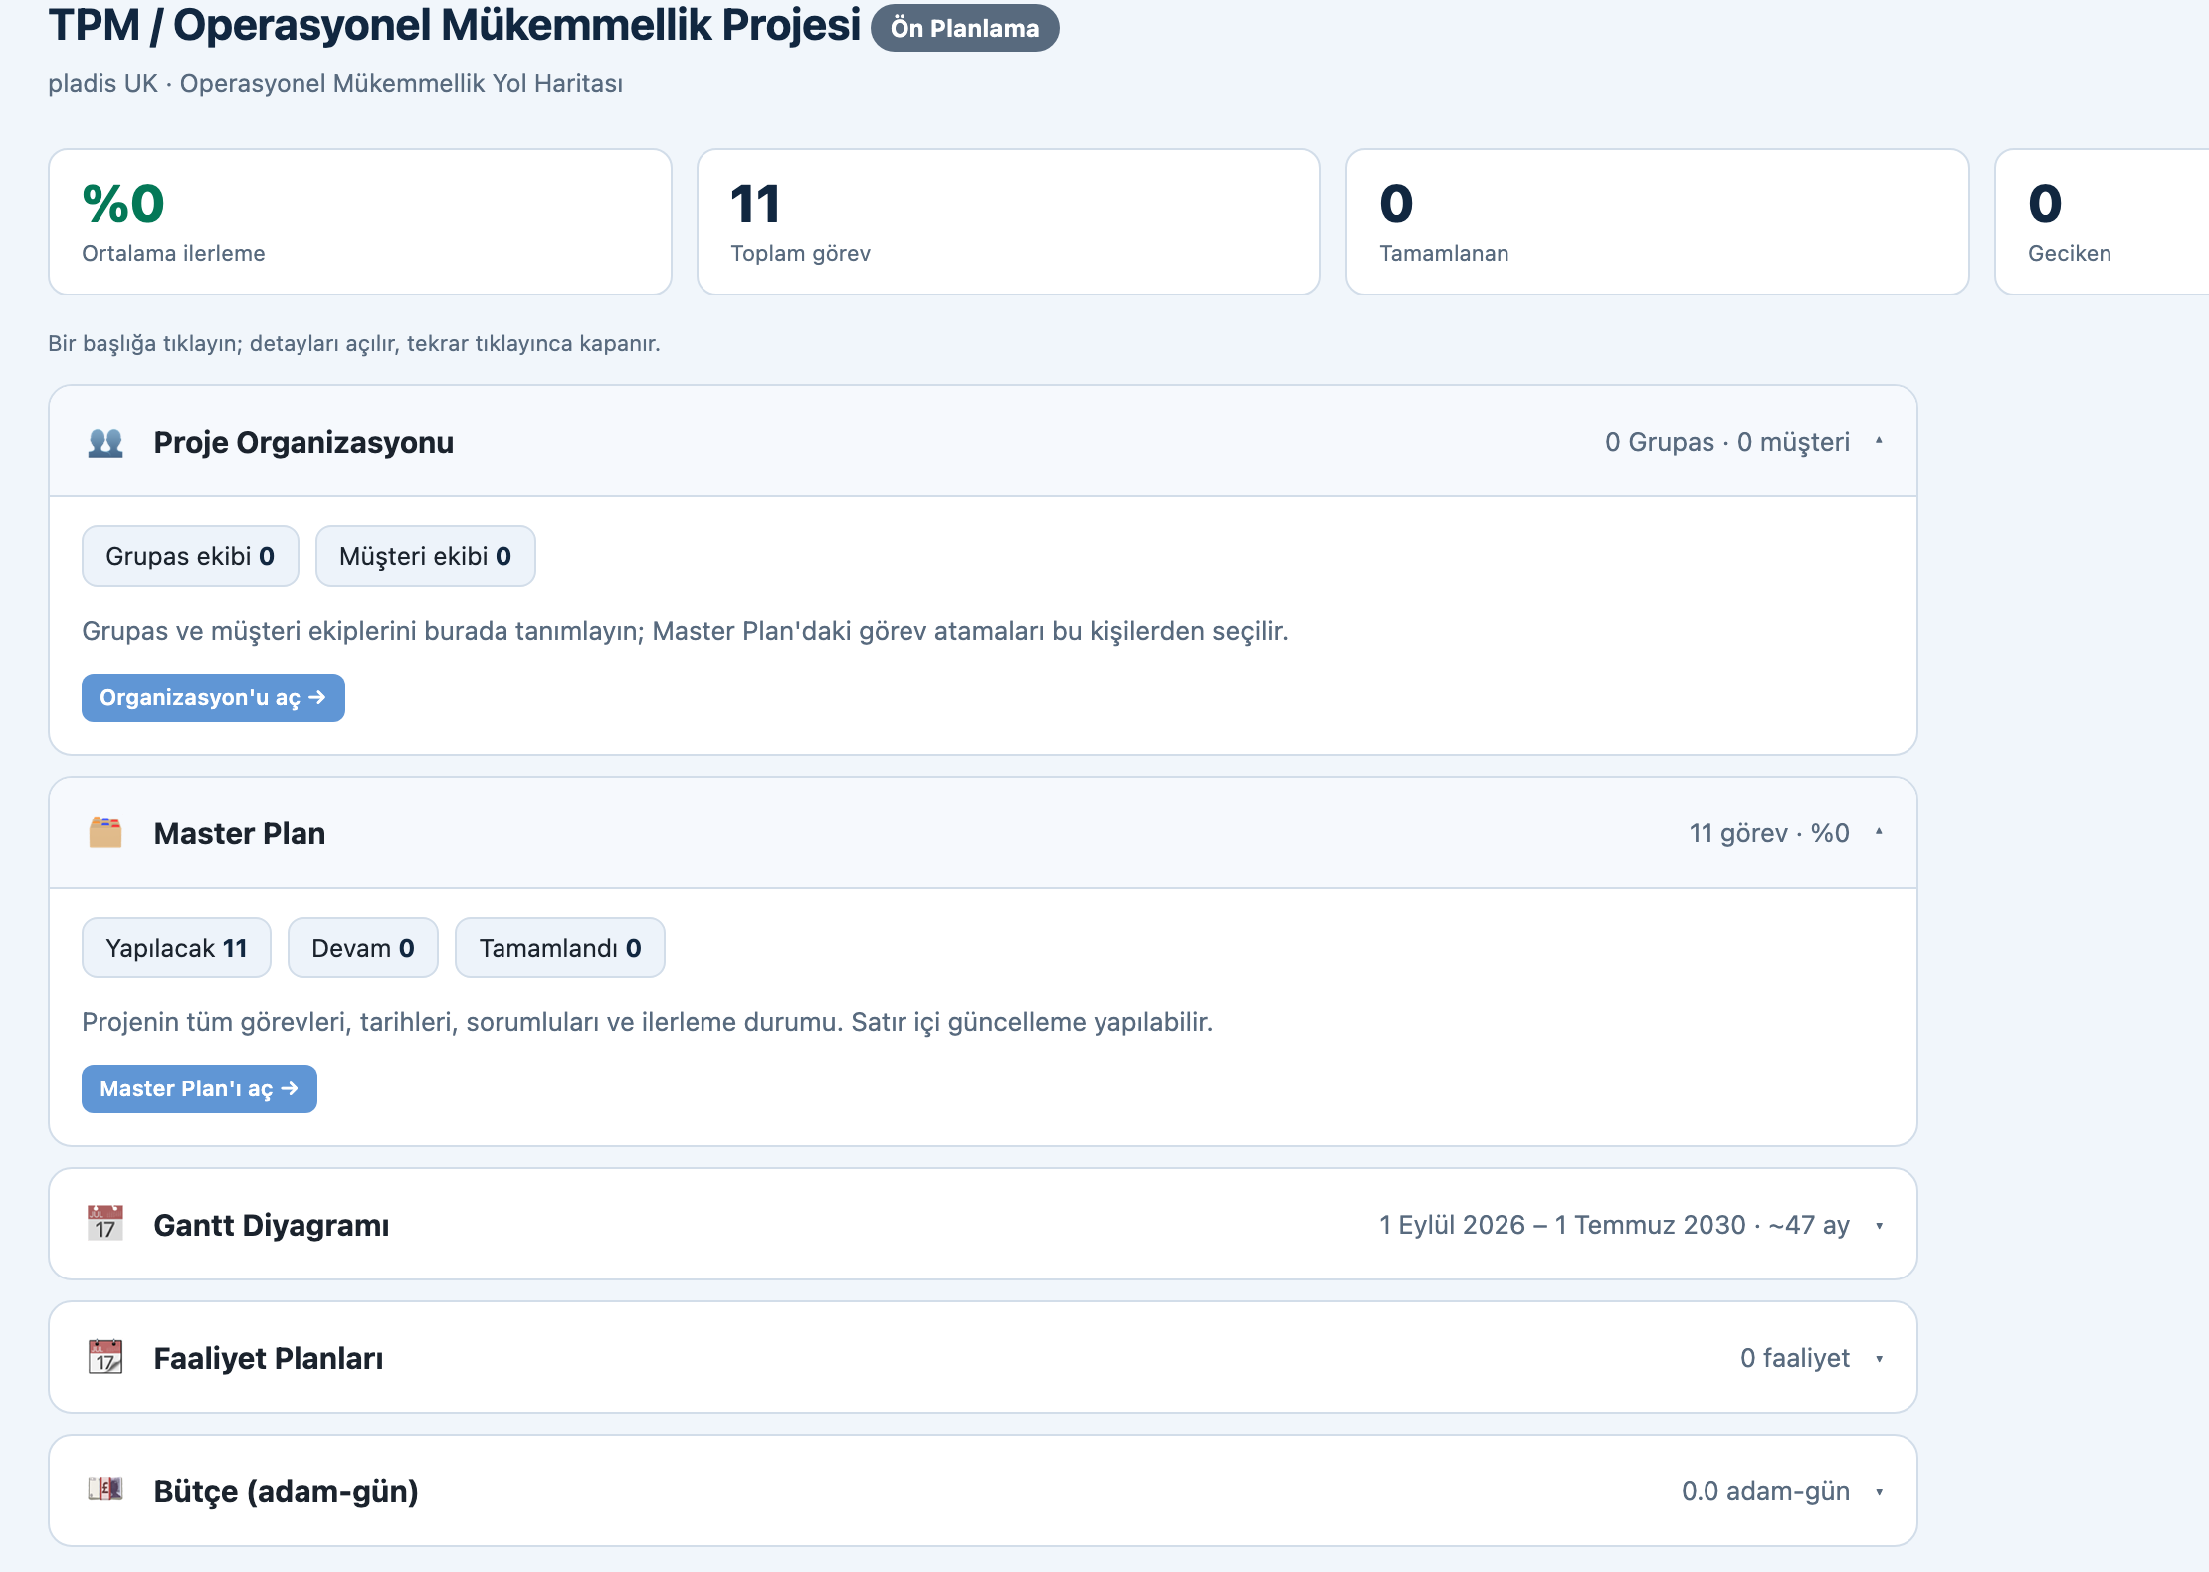Click the page title TPM / Operasyonel Mükemmellik Projesi
This screenshot has height=1572, width=2209.
[455, 25]
